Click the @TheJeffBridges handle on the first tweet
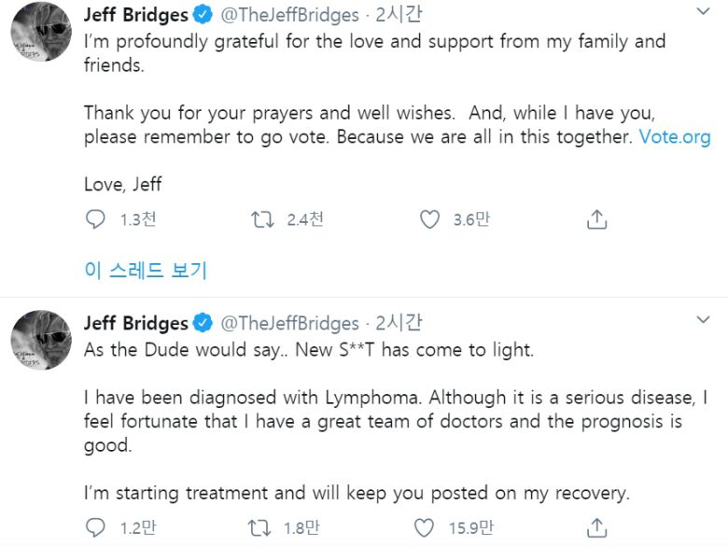 (x=289, y=14)
